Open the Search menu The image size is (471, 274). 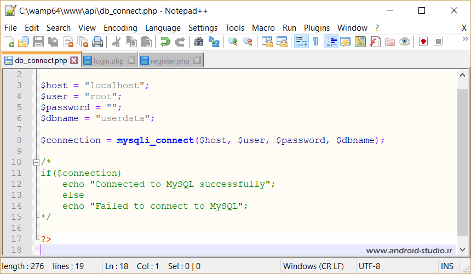(x=59, y=28)
